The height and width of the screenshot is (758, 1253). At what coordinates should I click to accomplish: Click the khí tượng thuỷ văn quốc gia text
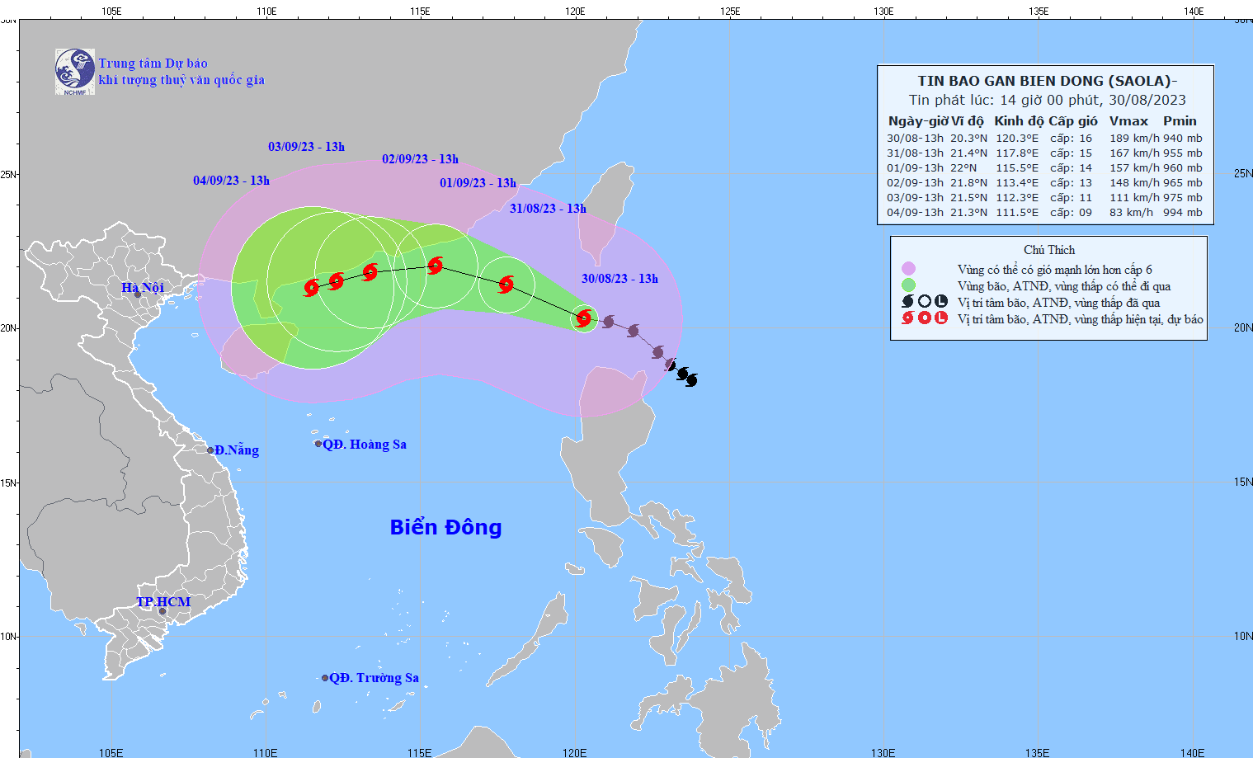181,80
